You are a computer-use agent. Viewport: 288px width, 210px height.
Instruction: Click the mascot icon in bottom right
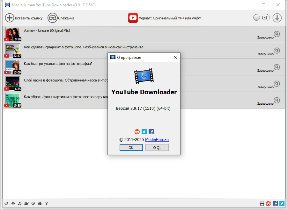[x=262, y=203]
